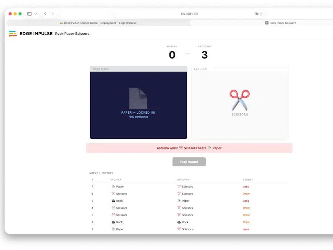This screenshot has width=333, height=250.
Task: Click the translate icon in the address bar
Action: point(256,14)
